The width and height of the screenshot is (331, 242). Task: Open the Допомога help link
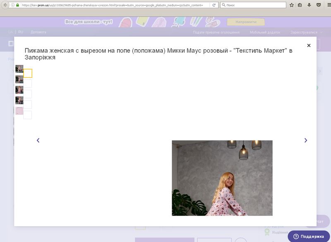[38, 32]
